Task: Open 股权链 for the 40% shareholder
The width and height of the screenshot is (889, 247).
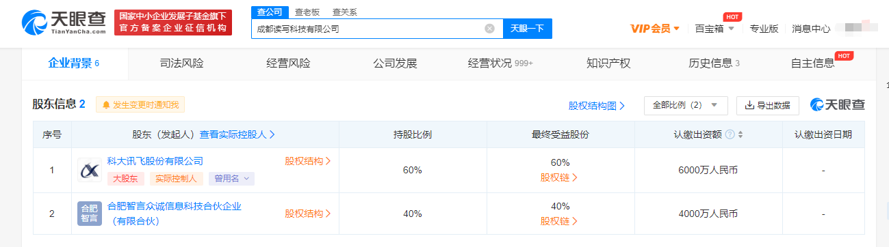Action: [559, 221]
